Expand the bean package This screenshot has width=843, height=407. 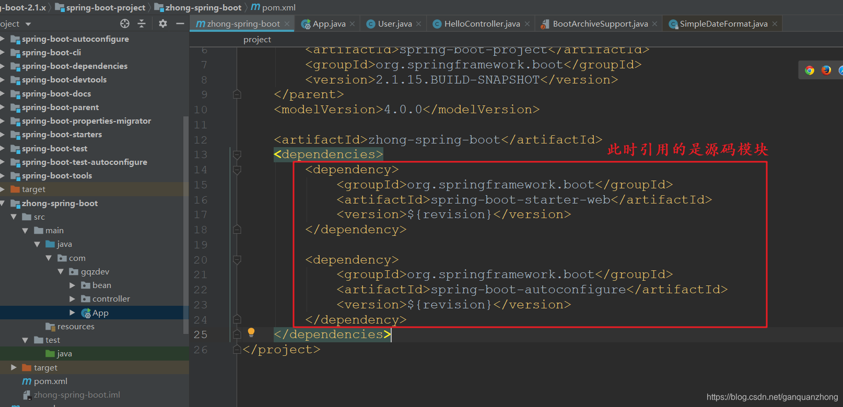(72, 285)
